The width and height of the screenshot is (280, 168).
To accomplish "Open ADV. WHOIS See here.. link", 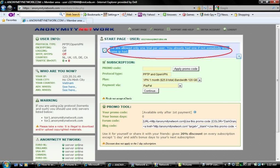I will point(69,87).
